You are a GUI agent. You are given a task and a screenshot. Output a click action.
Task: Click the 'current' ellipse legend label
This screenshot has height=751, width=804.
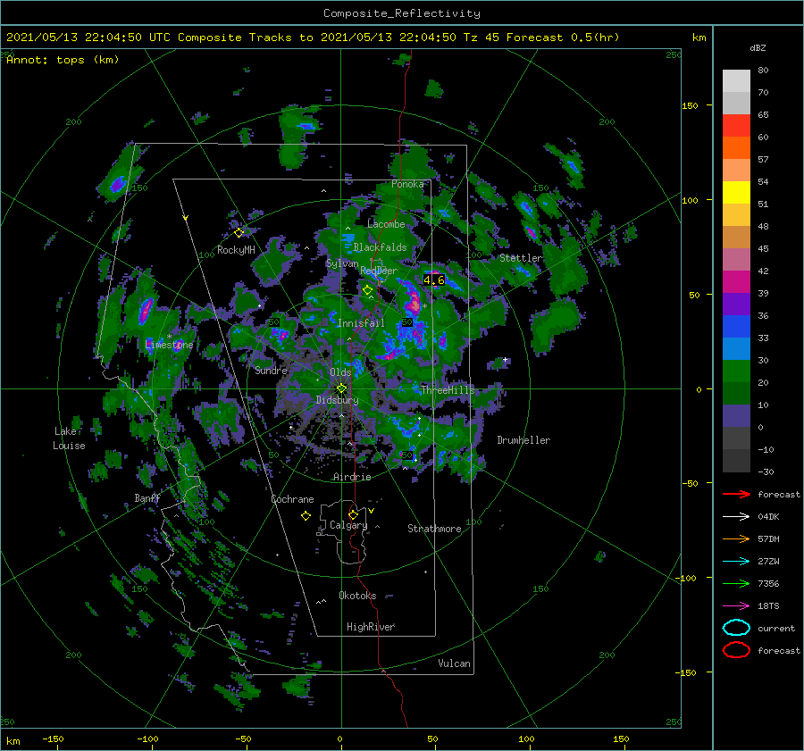point(776,628)
